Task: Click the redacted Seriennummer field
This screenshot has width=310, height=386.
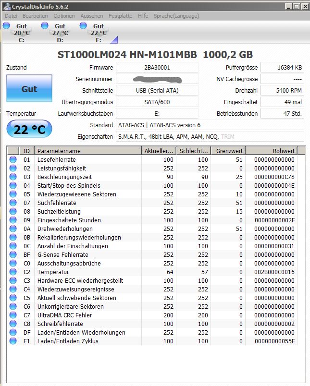Action: [x=157, y=79]
